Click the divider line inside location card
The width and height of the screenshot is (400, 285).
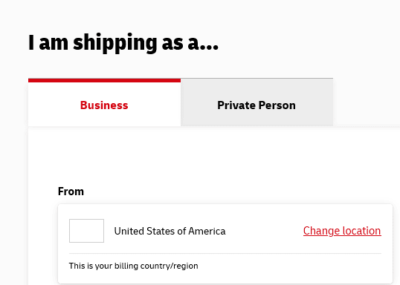[x=225, y=253]
